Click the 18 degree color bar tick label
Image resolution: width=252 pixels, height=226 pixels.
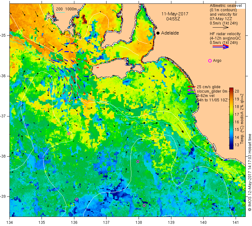click(x=237, y=106)
